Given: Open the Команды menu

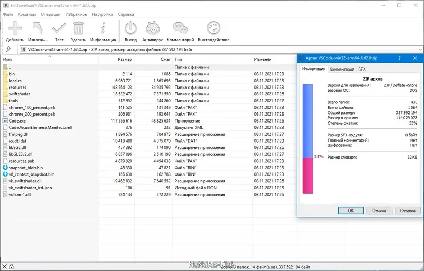Looking at the screenshot, I should (27, 14).
